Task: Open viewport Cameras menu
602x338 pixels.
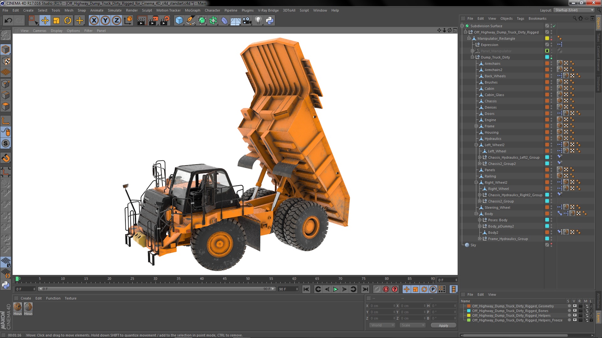Action: pyautogui.click(x=40, y=31)
